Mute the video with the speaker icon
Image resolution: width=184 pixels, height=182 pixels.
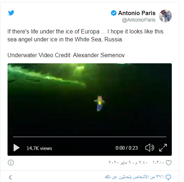[x=150, y=148]
